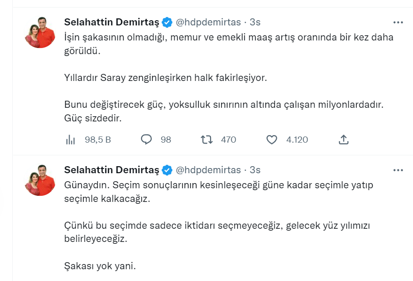
Task: Click @hdpdemirtas handle in second tweet
Action: coord(208,170)
